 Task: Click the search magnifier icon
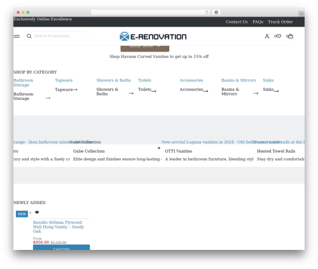coord(29,36)
